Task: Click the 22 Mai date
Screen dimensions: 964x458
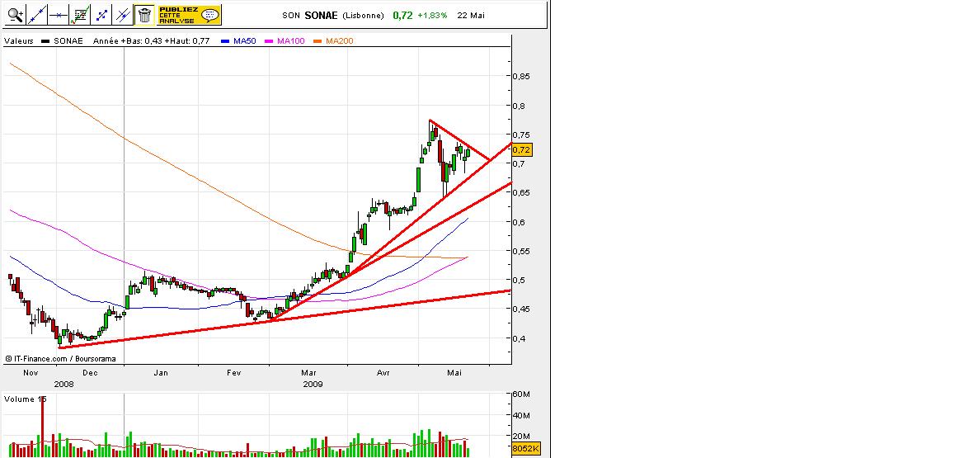Action: click(x=471, y=16)
